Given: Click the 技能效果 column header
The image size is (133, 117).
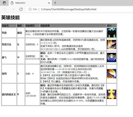Looking at the screenshot, I should pos(73,26).
